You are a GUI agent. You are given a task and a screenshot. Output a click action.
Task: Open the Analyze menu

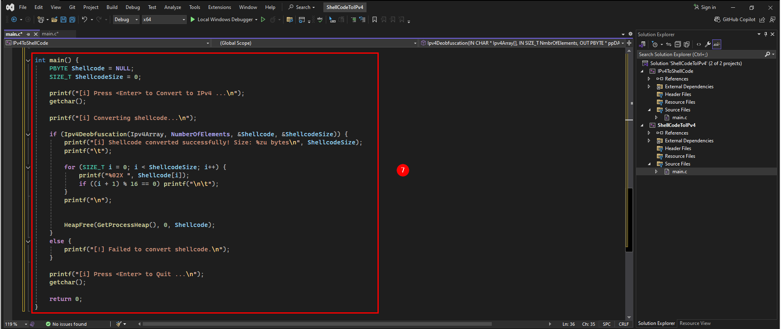[x=172, y=7]
